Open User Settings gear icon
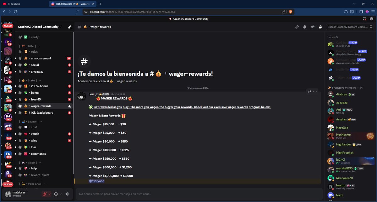377x202 pixels. [x=67, y=194]
